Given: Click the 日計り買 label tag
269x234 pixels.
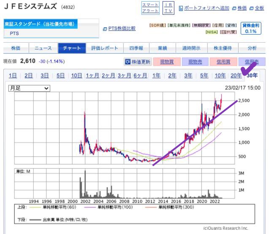Looking at the screenshot, I should coord(228,32).
